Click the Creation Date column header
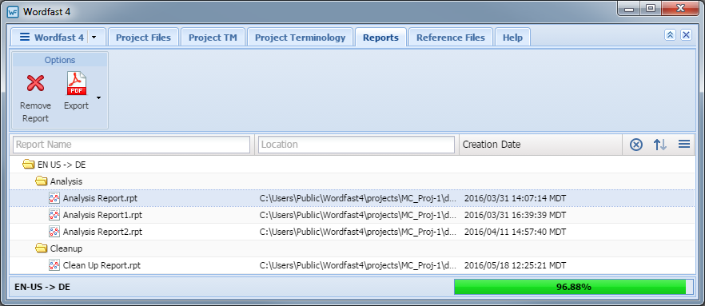705x306 pixels. (x=540, y=145)
